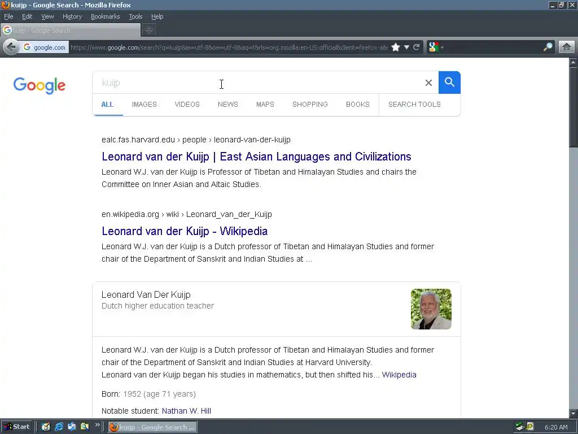Open the Leonard van der Kuijp Wikipedia result

pos(185,231)
